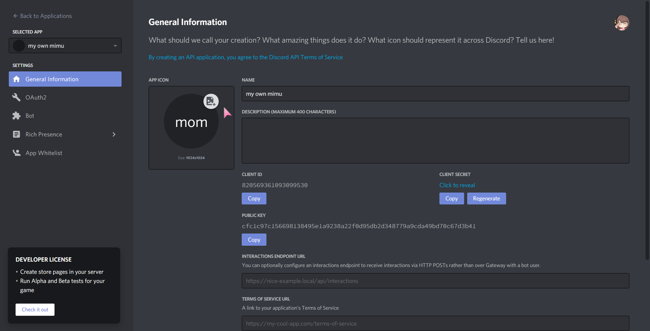Click the Rich Presence document icon
The width and height of the screenshot is (650, 331).
pos(16,134)
